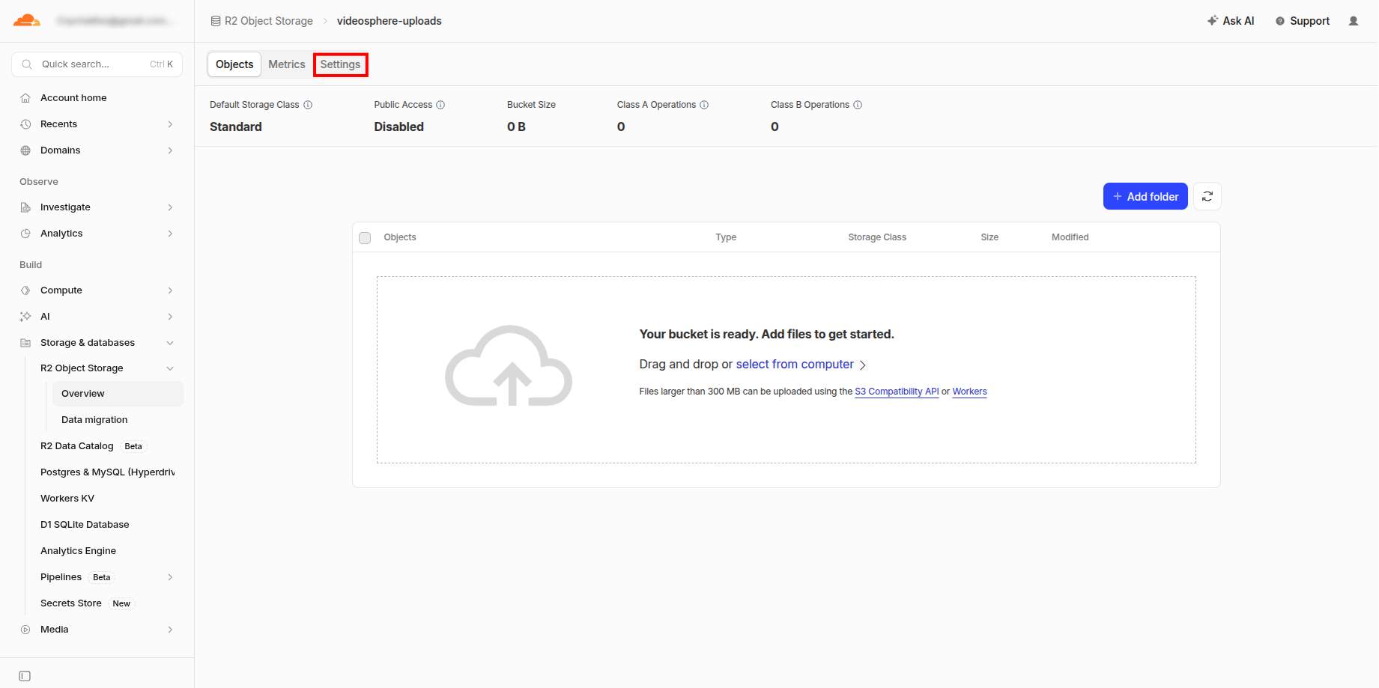This screenshot has height=688, width=1379.
Task: Click the AI sparkle icon
Action: click(25, 317)
